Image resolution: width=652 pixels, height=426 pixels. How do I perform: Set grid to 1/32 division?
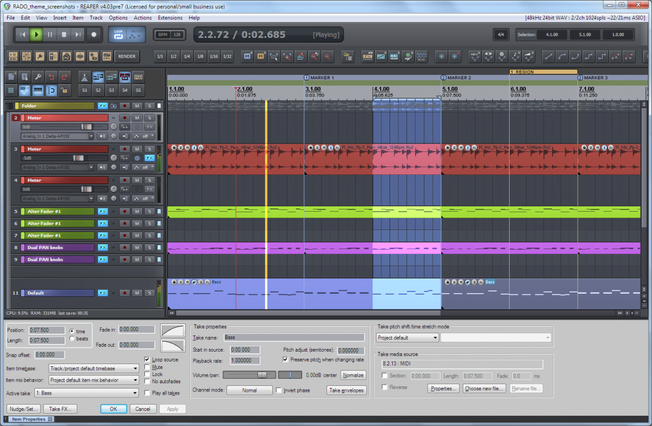[x=227, y=56]
